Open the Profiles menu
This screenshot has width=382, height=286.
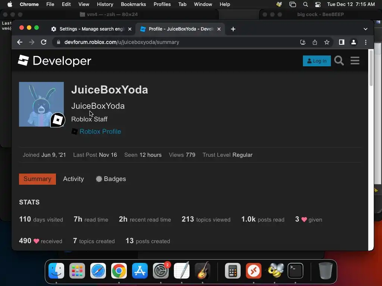coord(162,4)
